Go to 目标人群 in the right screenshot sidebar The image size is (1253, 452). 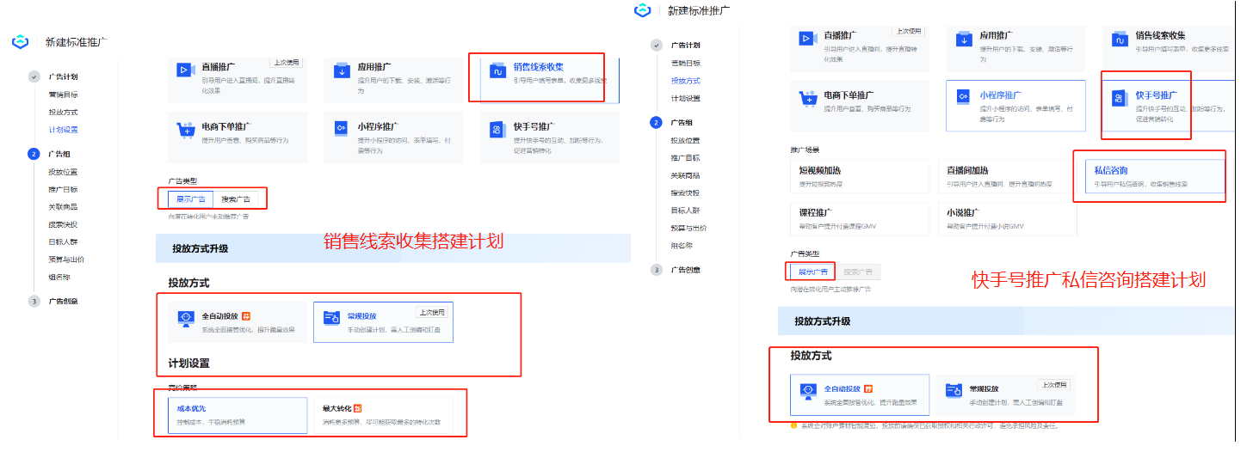(686, 211)
